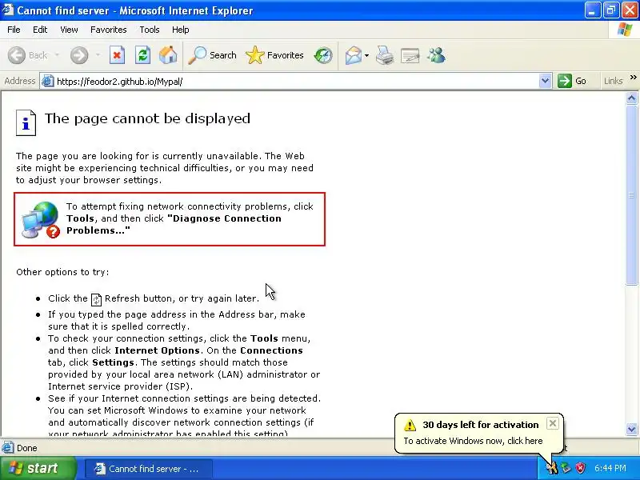Open the Mail button dropdown arrow

pos(366,55)
